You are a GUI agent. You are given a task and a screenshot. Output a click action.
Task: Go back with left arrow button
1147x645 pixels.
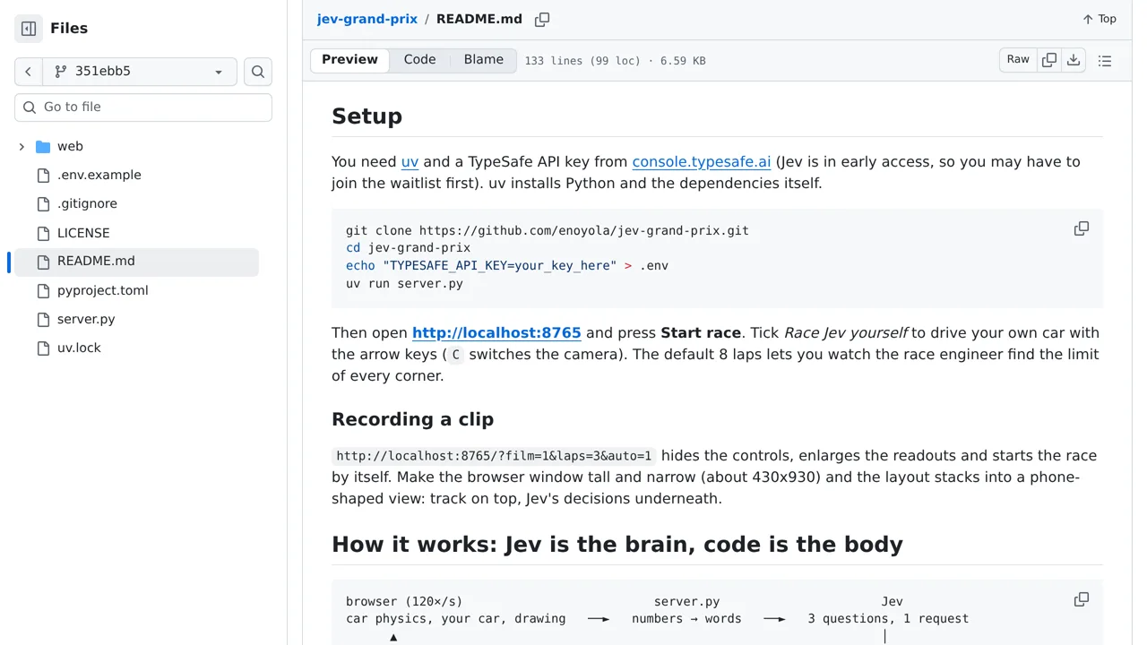[x=29, y=72]
